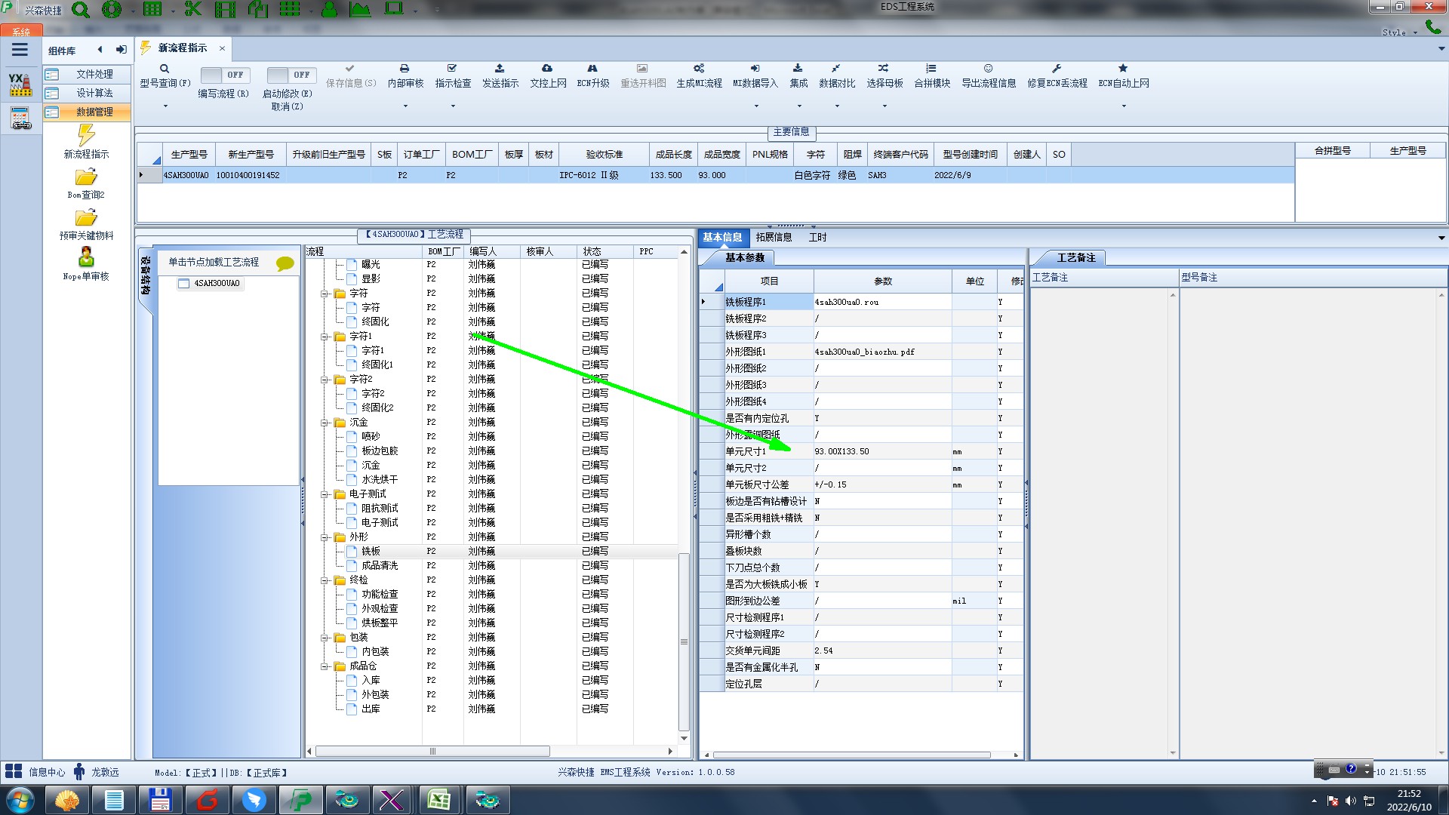Image resolution: width=1449 pixels, height=815 pixels.
Task: Check the 4SAH300UA0 node checkbox
Action: (x=183, y=284)
